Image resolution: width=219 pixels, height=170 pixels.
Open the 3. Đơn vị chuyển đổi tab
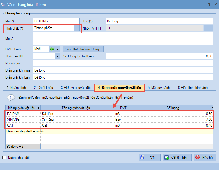(x=76, y=88)
